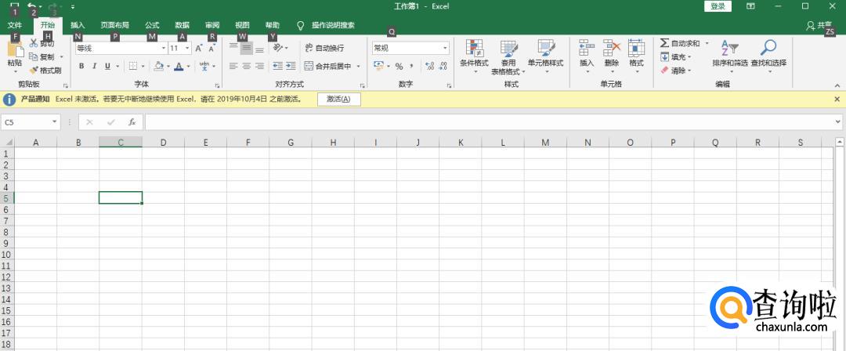Click the Borders icon
The image size is (846, 351).
click(132, 66)
